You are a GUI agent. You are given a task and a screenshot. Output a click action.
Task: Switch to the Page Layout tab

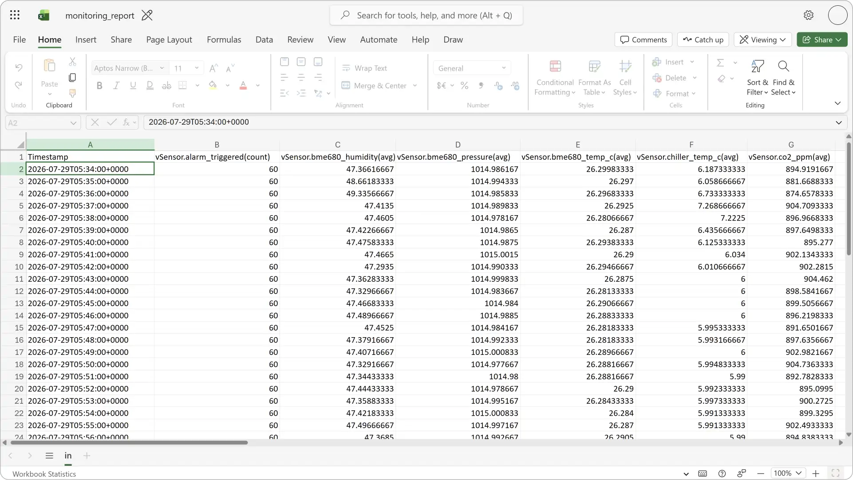169,39
